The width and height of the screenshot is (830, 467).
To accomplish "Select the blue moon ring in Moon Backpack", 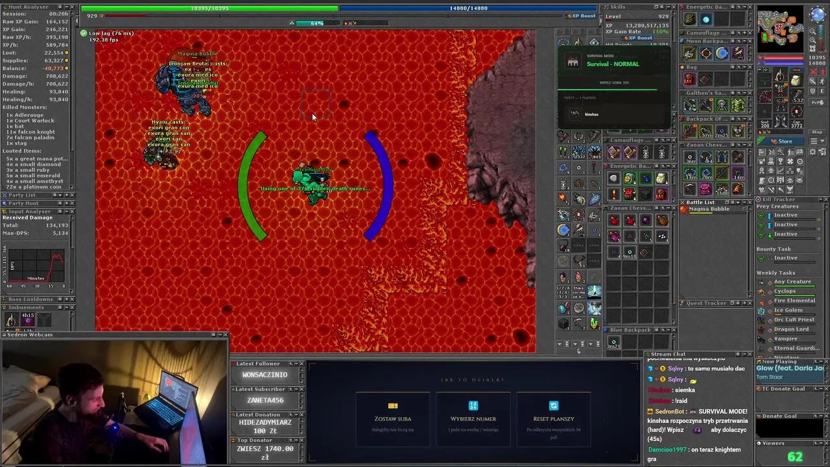I will [722, 53].
